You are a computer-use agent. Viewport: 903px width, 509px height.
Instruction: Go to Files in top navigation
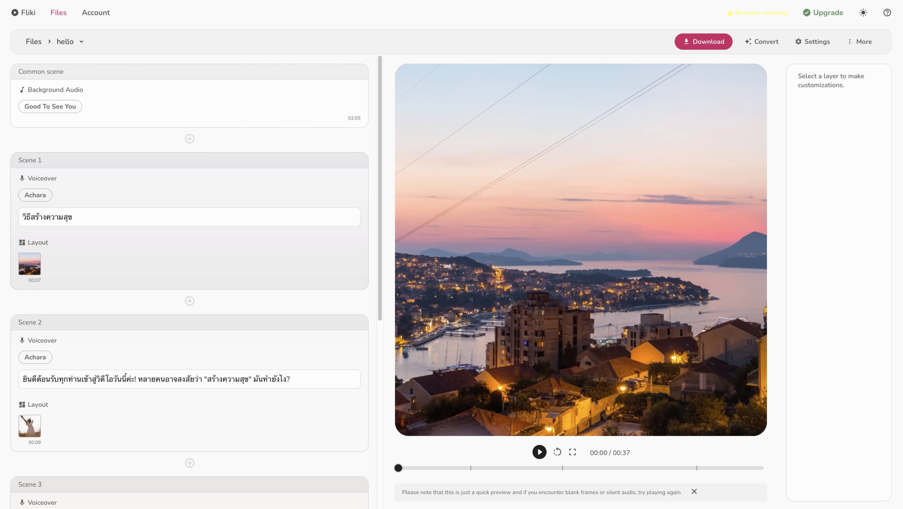pyautogui.click(x=58, y=13)
